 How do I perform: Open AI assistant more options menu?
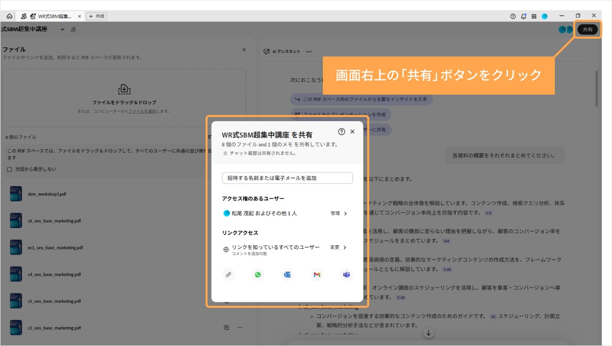[309, 51]
